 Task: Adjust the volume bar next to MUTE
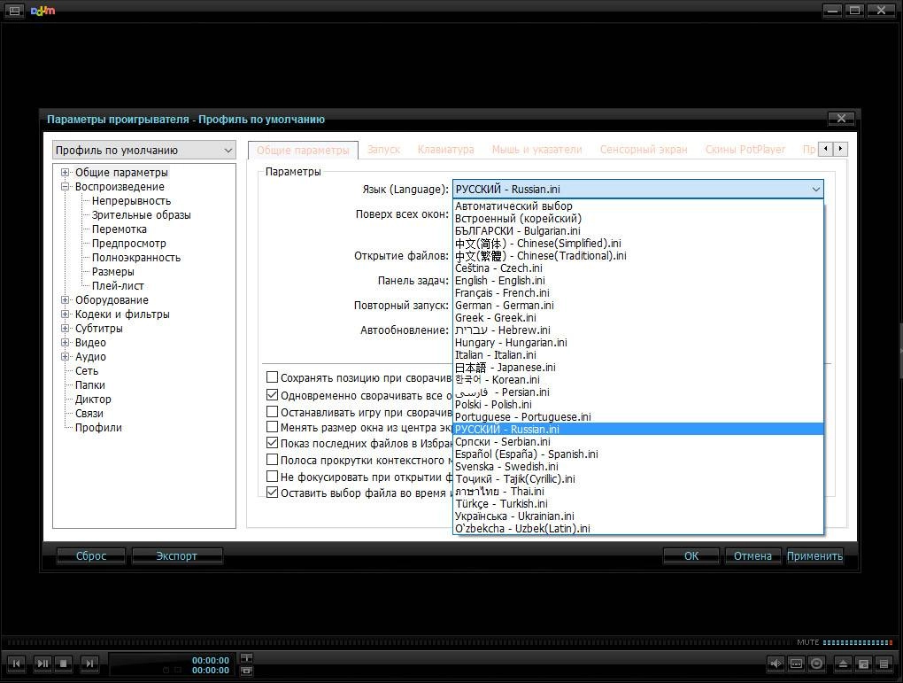click(858, 642)
